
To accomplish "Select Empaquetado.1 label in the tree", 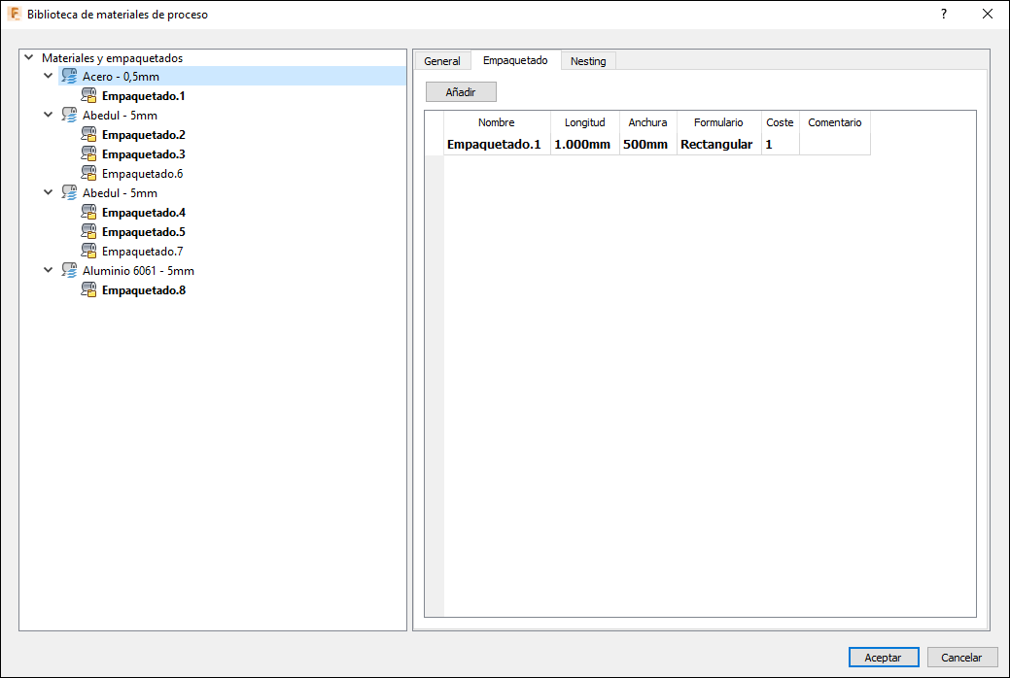I will pos(144,96).
